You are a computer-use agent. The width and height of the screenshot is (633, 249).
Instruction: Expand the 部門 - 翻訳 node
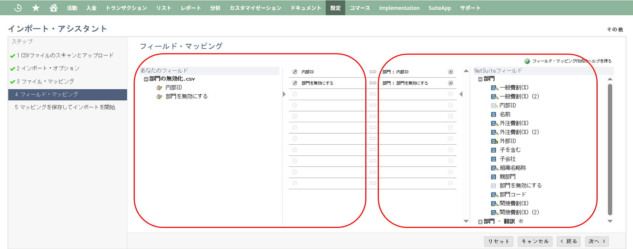point(480,222)
